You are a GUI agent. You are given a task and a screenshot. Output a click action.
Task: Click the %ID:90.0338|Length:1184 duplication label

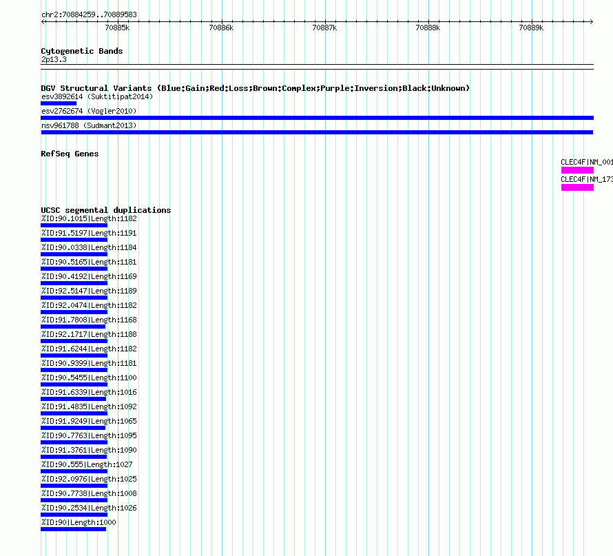click(x=89, y=247)
